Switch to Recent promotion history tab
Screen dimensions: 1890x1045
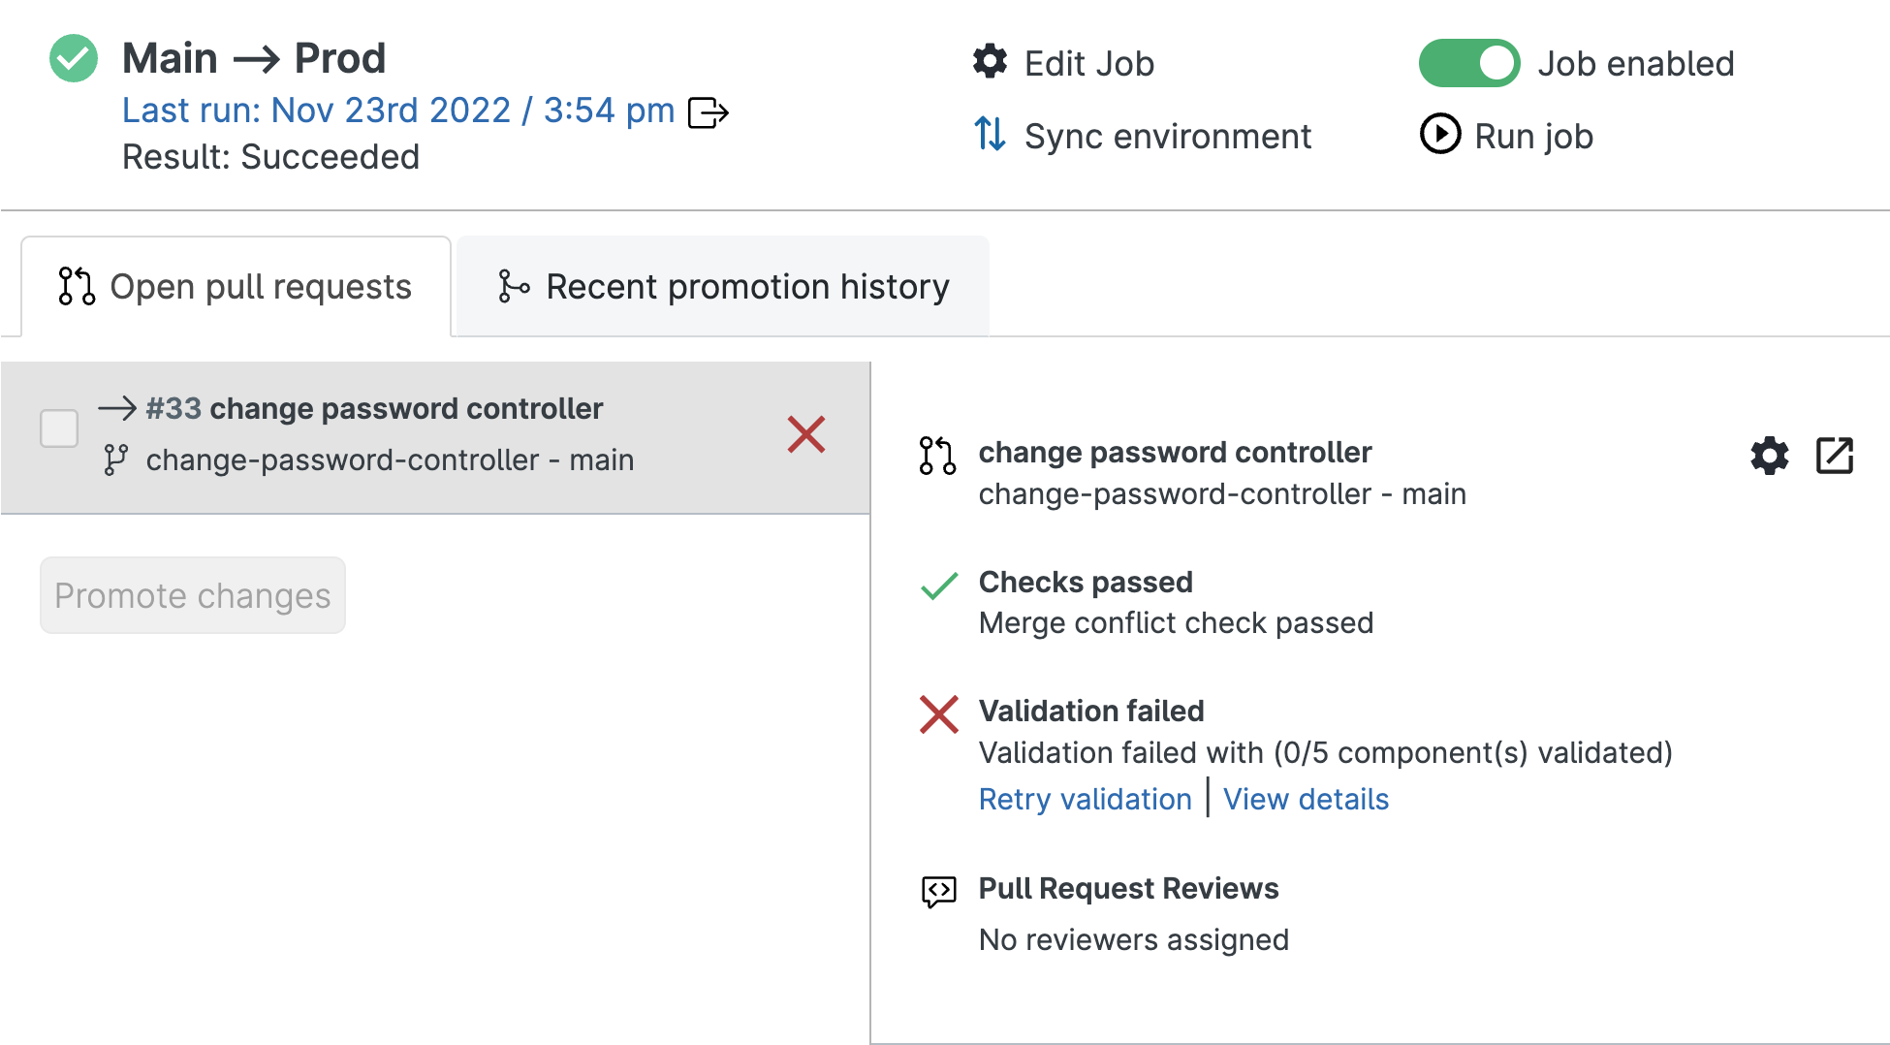click(723, 287)
